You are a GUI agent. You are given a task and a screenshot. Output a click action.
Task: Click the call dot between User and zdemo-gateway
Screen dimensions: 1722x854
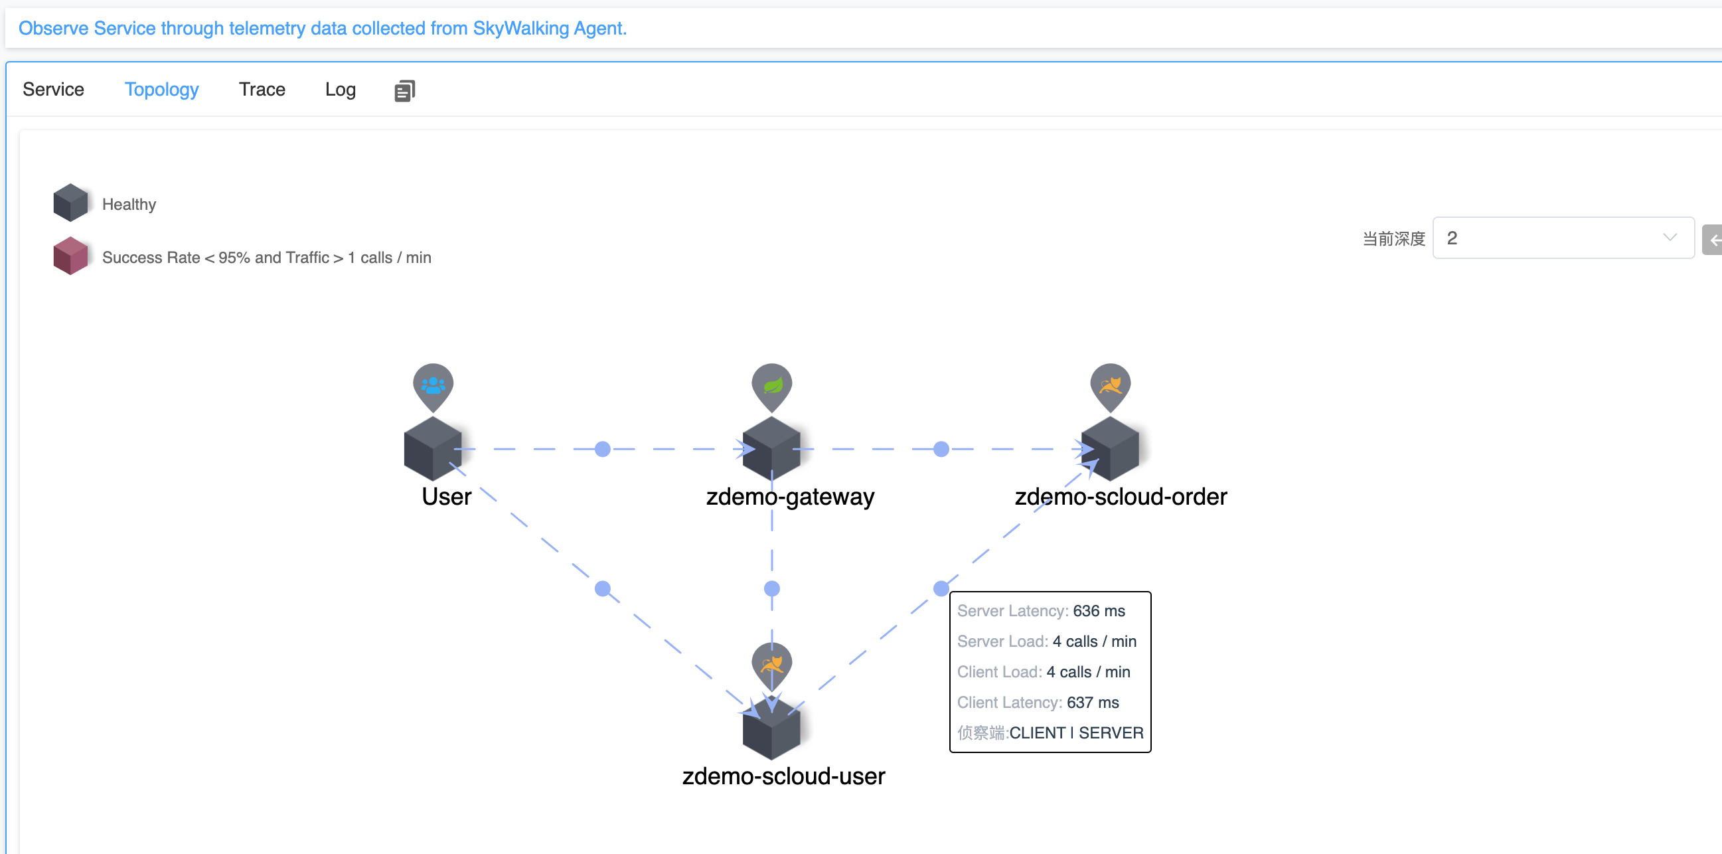point(602,449)
